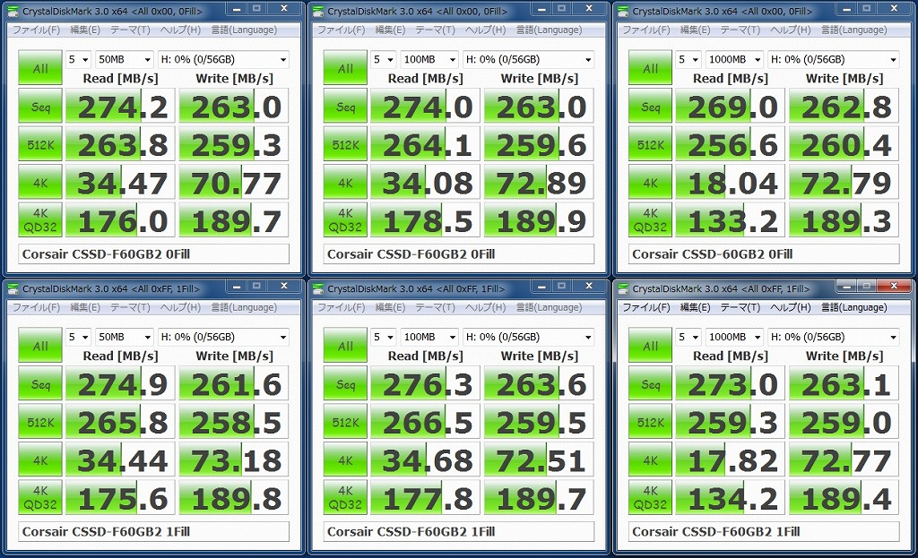Open 編集(E) menu in 0Fill 50MB window
Viewport: 918px width, 558px height.
[85, 30]
